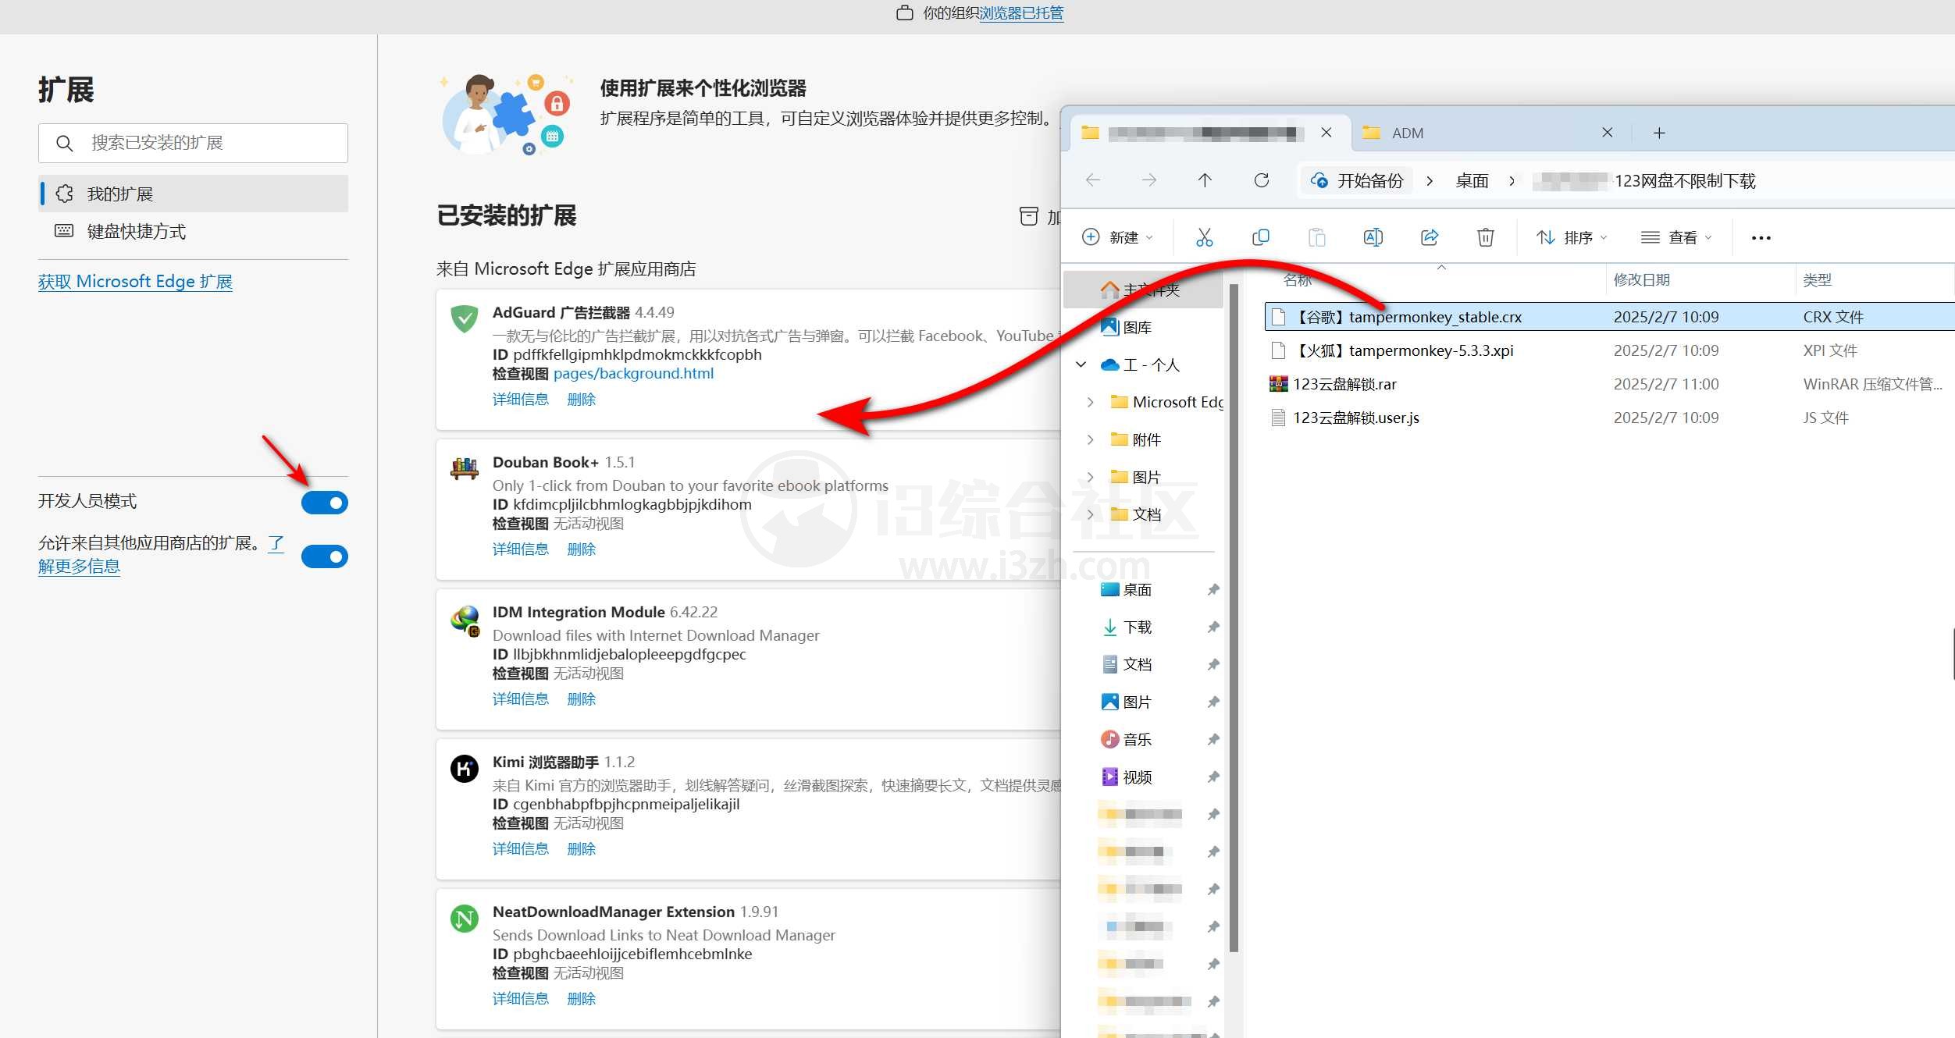Image resolution: width=1955 pixels, height=1038 pixels.
Task: Select My extensions in the sidebar
Action: point(193,194)
